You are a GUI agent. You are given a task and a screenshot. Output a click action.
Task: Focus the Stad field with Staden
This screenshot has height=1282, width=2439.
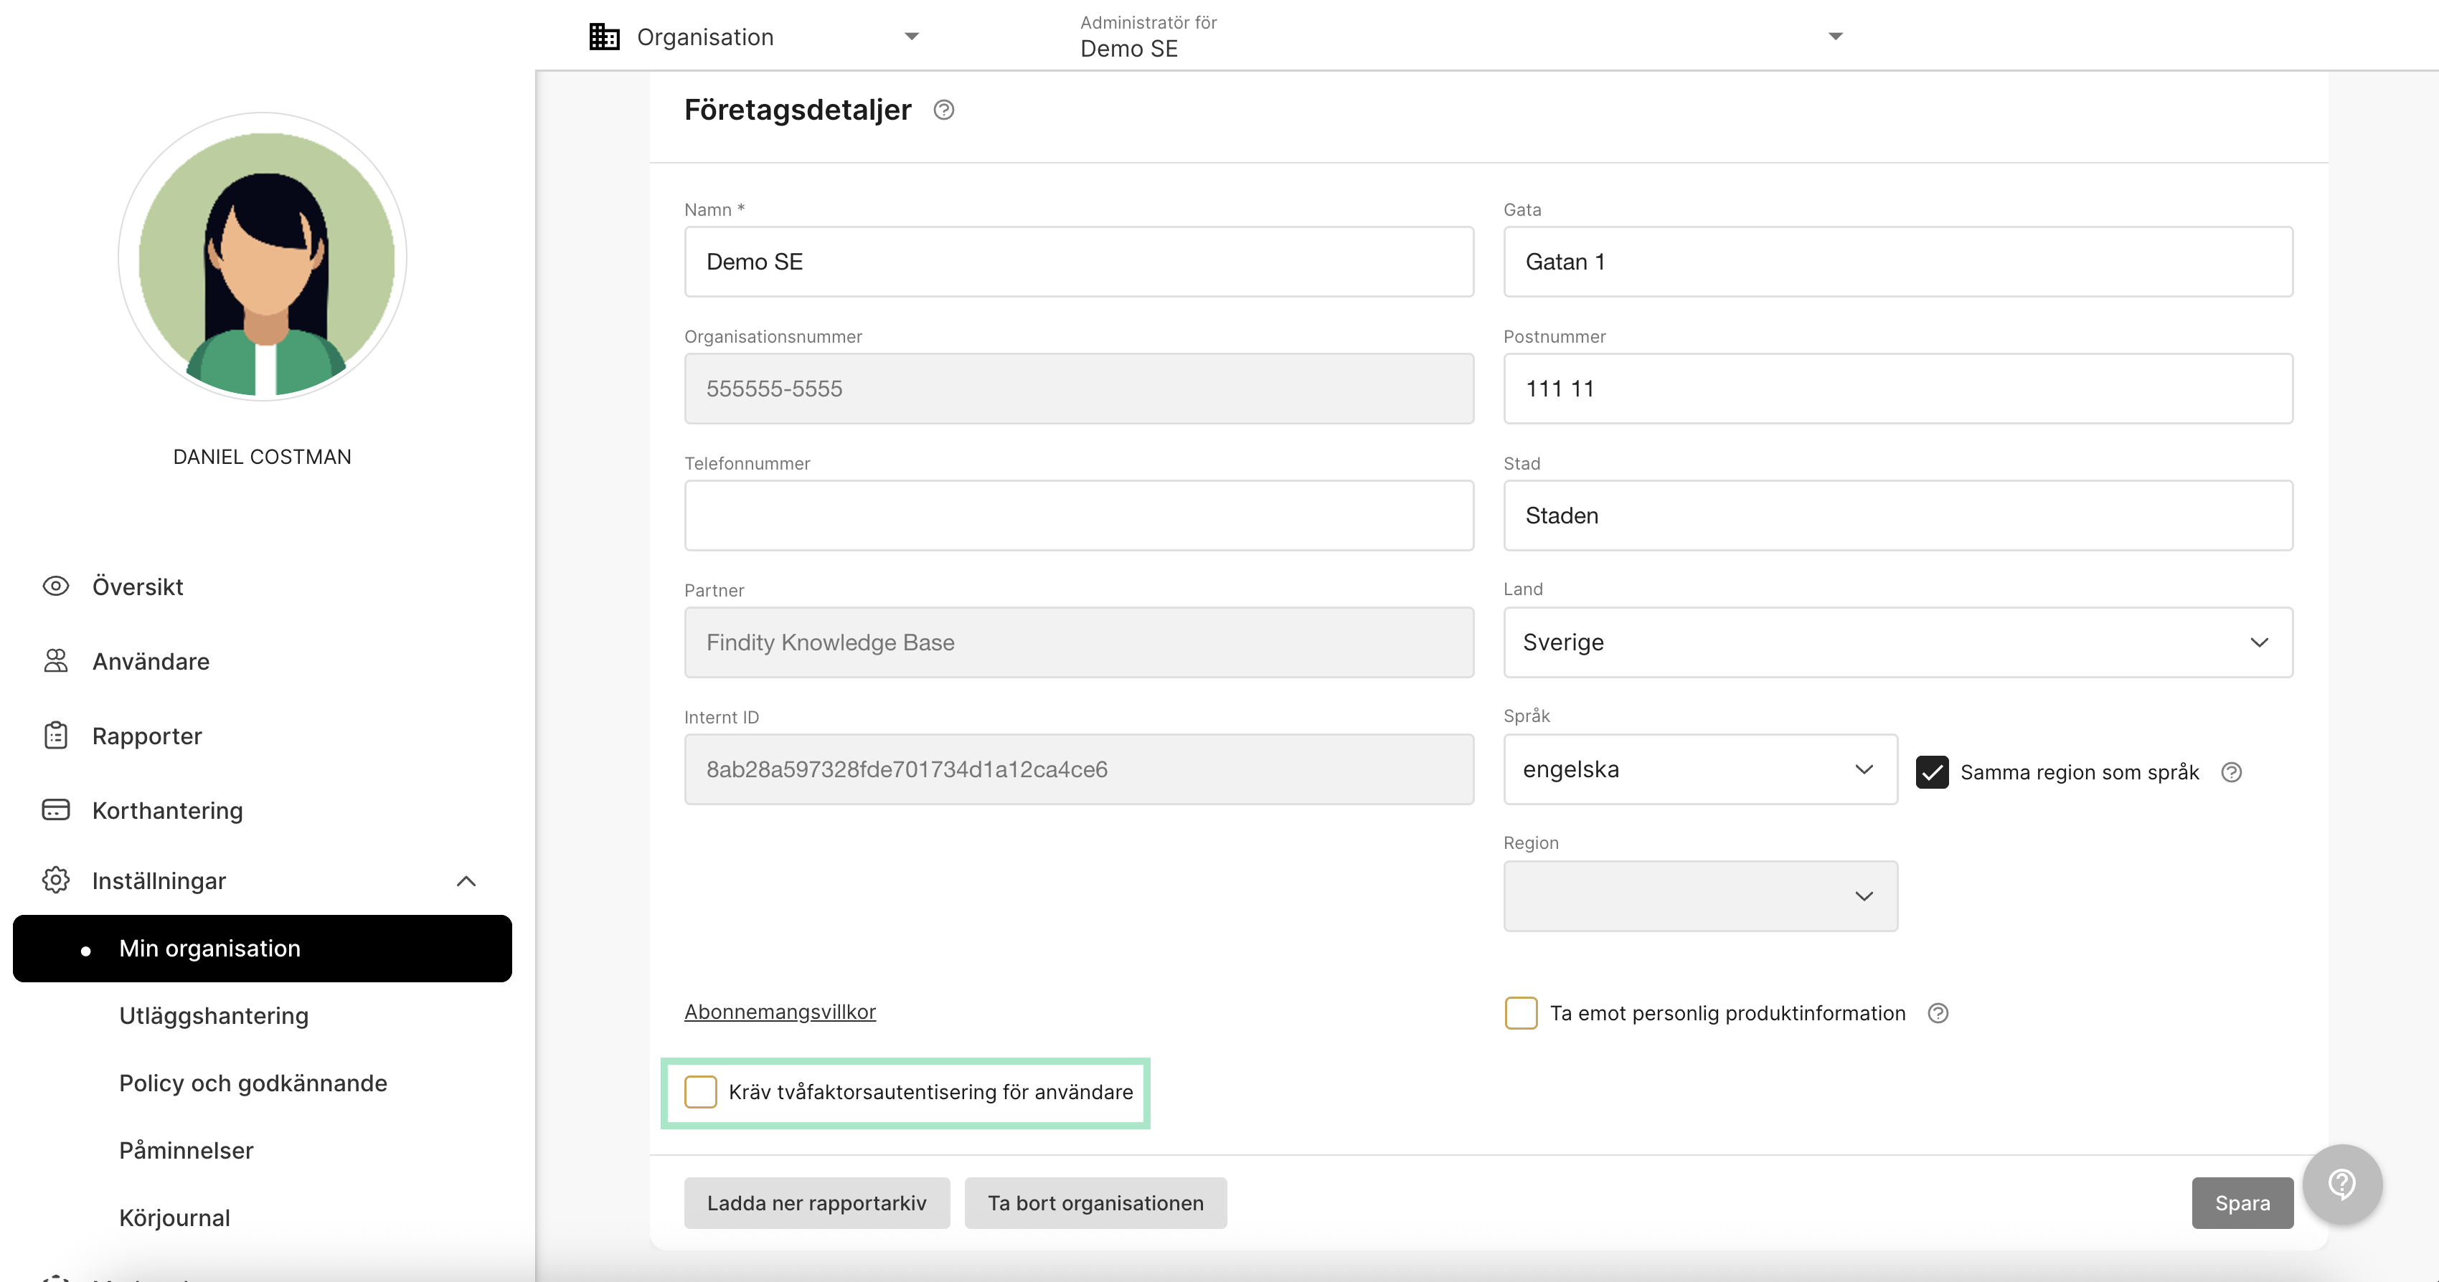tap(1897, 516)
